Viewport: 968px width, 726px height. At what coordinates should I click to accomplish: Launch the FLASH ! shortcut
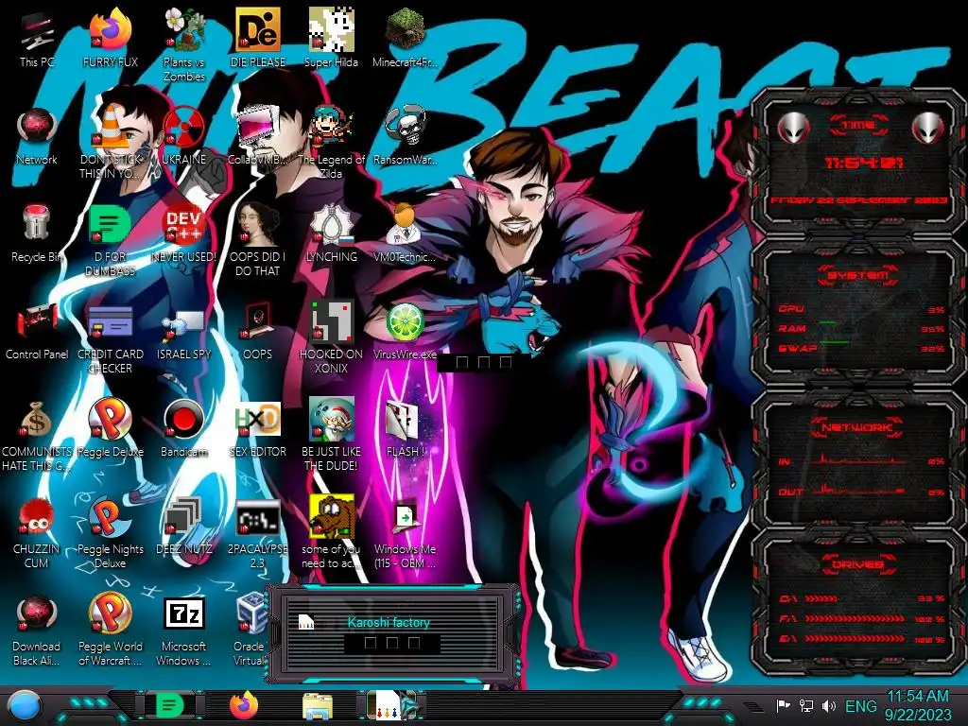point(405,428)
